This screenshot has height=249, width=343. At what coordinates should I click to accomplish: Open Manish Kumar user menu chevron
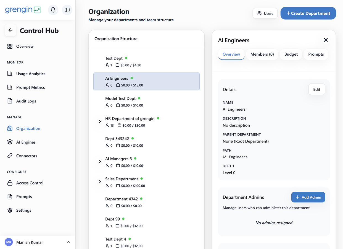click(x=68, y=242)
